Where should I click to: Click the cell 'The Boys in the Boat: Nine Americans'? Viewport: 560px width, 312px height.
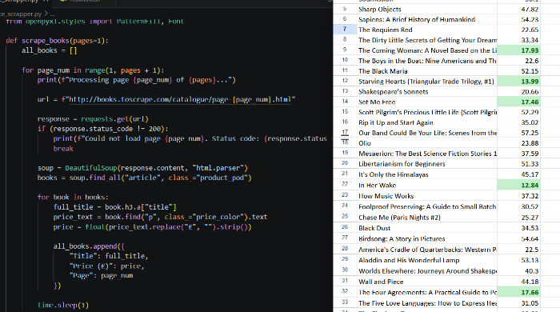pyautogui.click(x=426, y=61)
